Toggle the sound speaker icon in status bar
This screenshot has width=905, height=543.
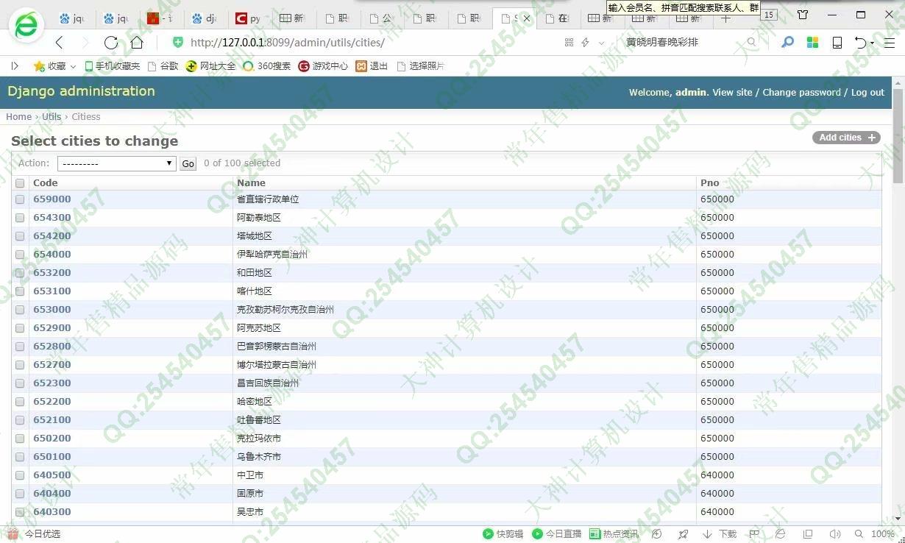point(834,534)
